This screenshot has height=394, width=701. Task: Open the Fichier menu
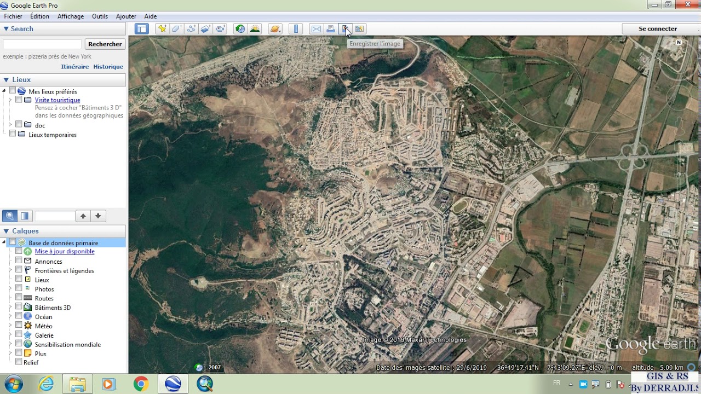click(13, 16)
